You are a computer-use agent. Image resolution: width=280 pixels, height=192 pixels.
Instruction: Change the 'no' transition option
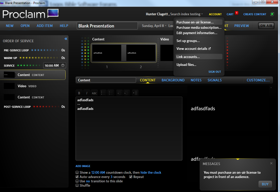coord(88,181)
